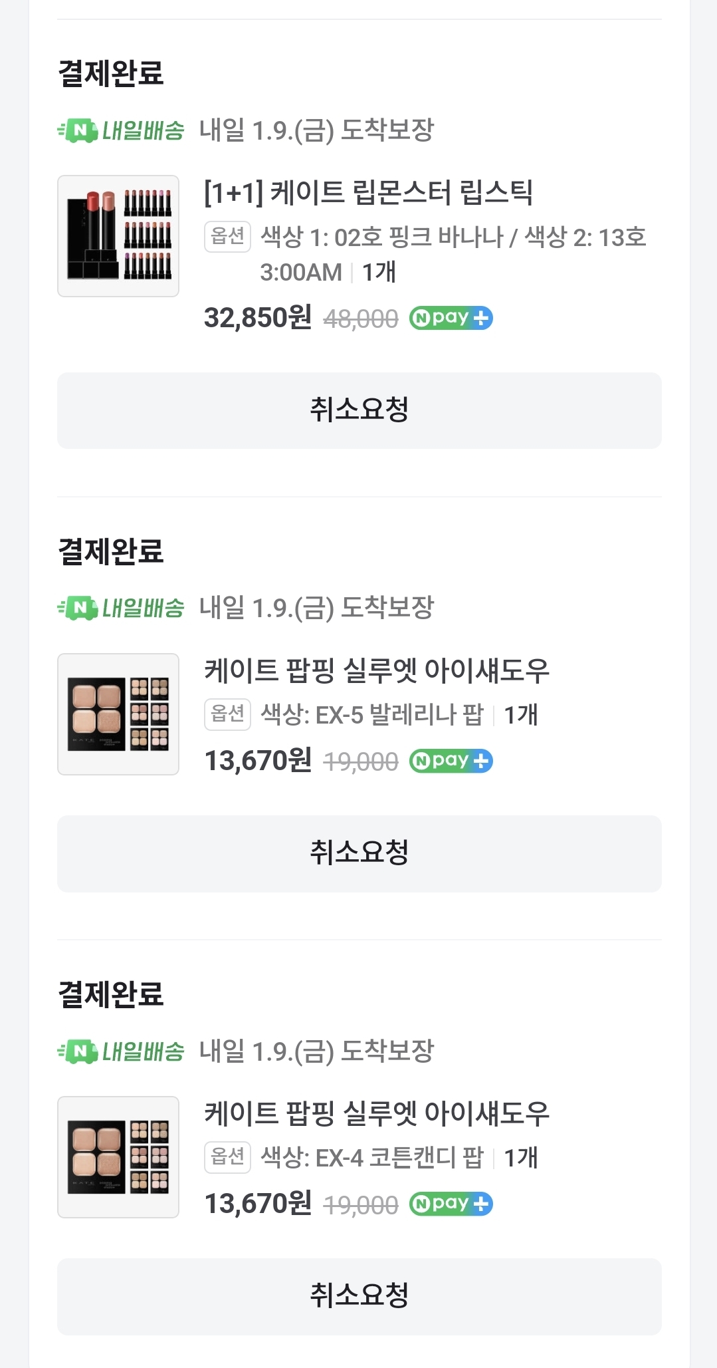Open the [1+1] 케이트 립몬스터 립스틱 title
Image resolution: width=717 pixels, height=1368 pixels.
pos(368,193)
